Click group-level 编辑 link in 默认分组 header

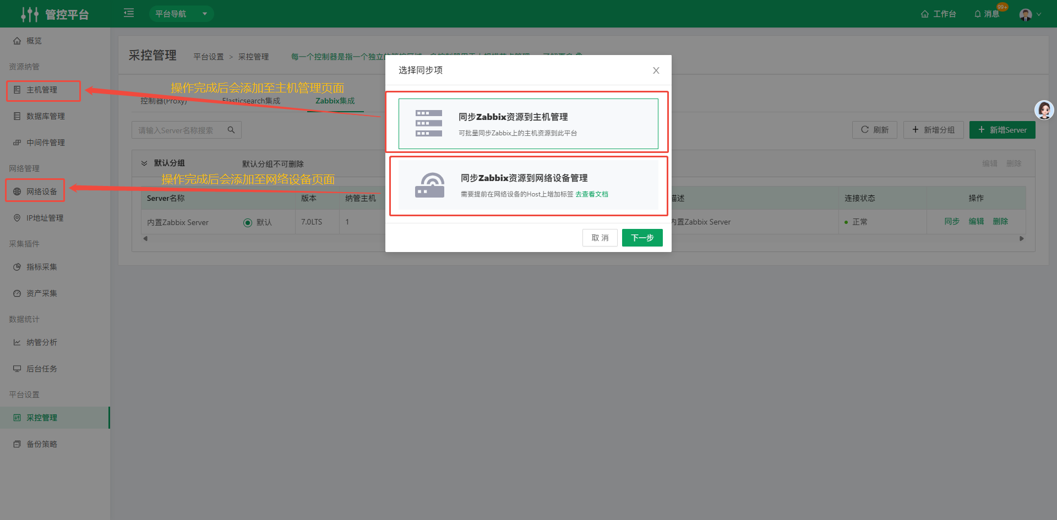pyautogui.click(x=990, y=163)
